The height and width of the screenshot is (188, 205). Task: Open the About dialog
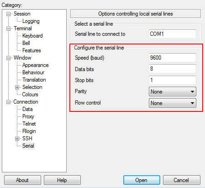[22, 180]
